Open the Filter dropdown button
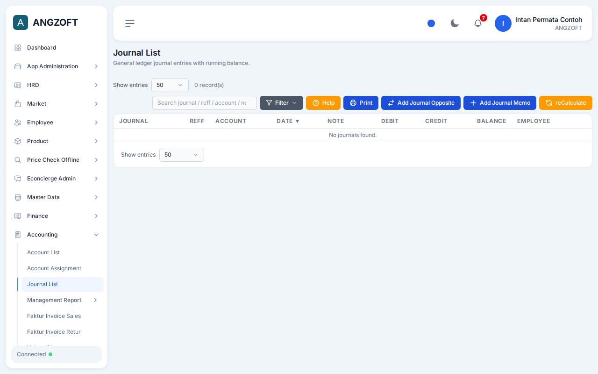Screen dimensions: 598x374 pos(281,103)
